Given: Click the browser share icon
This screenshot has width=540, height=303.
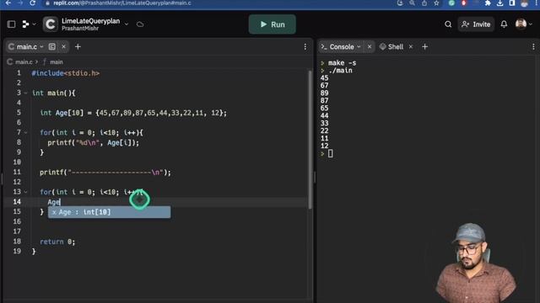Looking at the screenshot, I should click(424, 3).
